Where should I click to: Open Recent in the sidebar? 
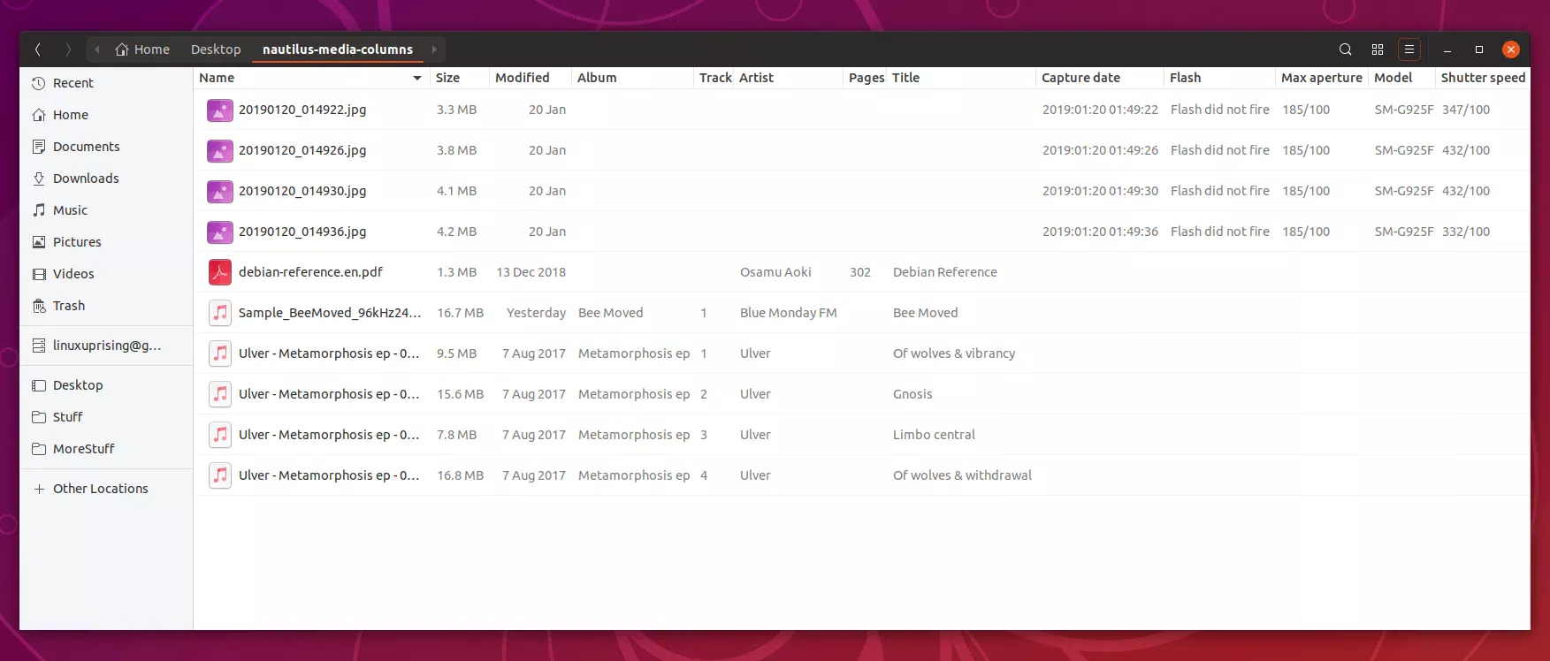(x=106, y=83)
